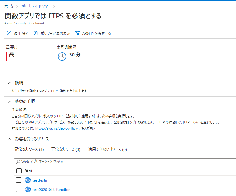
Task: Check the testtestii row checkbox
Action: 19,180
